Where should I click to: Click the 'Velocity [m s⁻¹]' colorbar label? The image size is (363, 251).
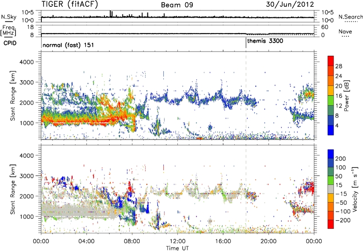[x=355, y=189]
